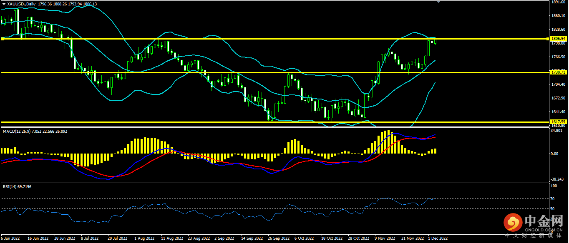Click the 26 Sep 2022 date label

279,239
